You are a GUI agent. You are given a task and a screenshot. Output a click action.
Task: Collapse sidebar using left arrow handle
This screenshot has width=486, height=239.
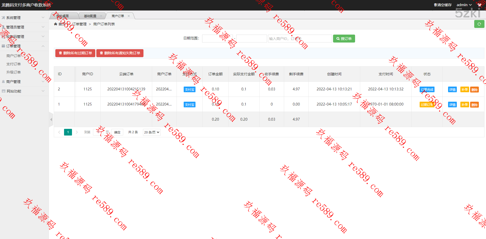click(51, 119)
